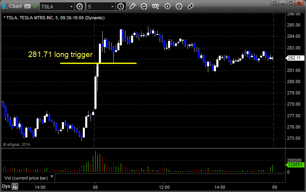Expand the TSLA symbol dropdown arrow
The height and width of the screenshot is (192, 306).
pyautogui.click(x=72, y=6)
